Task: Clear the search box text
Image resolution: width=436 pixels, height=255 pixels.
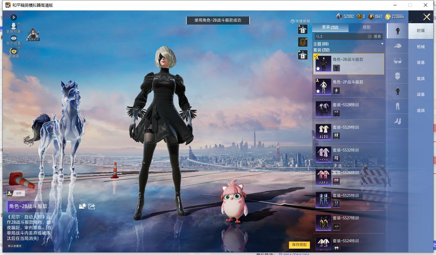Action: pyautogui.click(x=369, y=36)
